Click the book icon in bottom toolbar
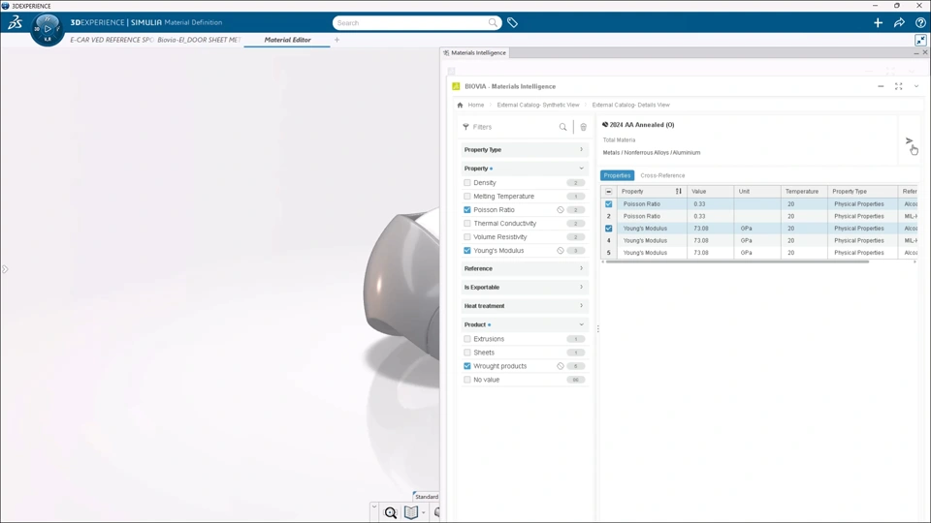 (x=411, y=512)
